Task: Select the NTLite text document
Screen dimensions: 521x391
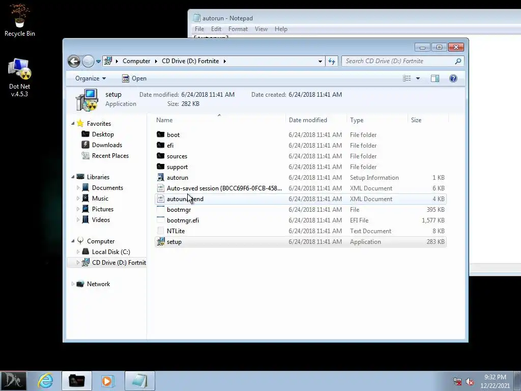Action: click(x=300, y=231)
